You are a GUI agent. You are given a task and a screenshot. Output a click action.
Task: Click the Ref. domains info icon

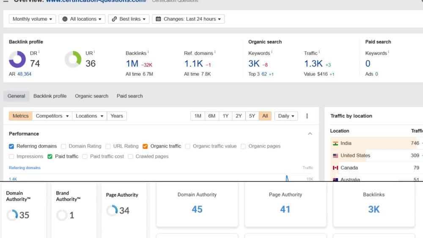215,52
